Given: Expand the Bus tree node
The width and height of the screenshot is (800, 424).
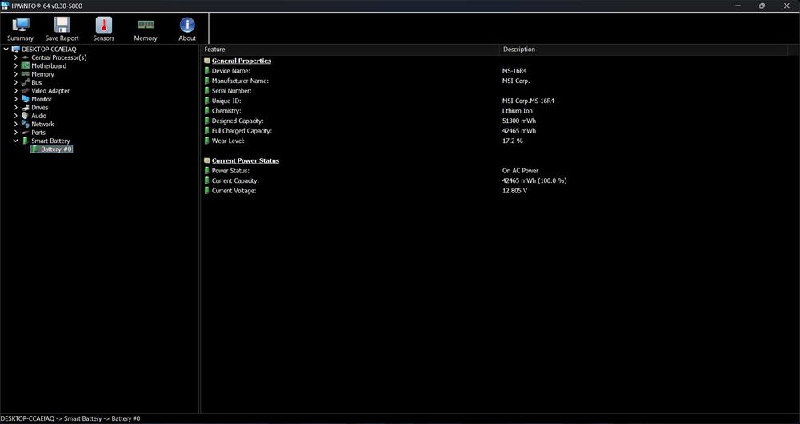Looking at the screenshot, I should [x=16, y=82].
